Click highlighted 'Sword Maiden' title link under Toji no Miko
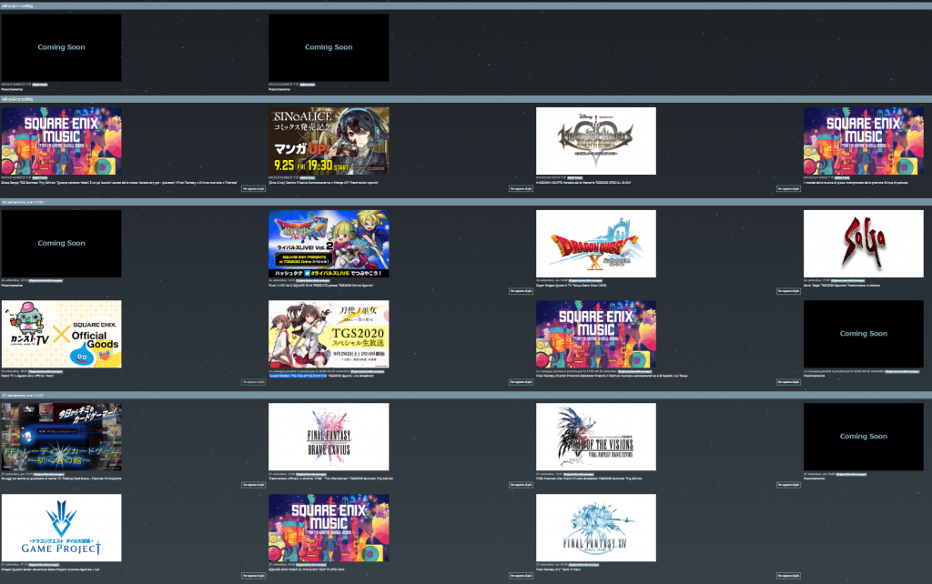The width and height of the screenshot is (932, 584). click(298, 376)
